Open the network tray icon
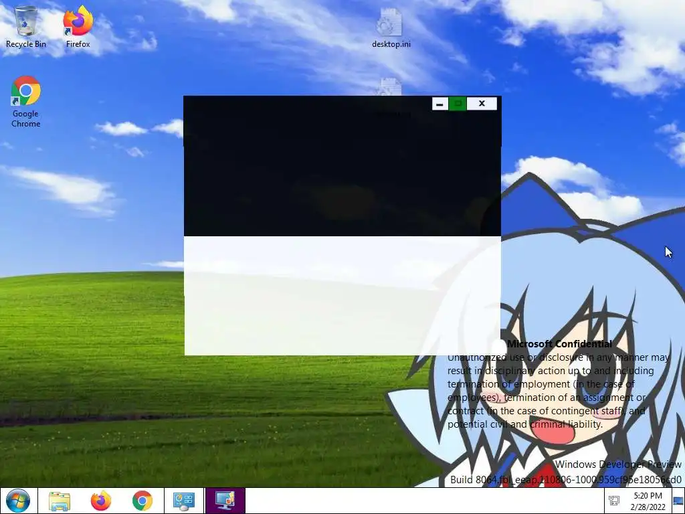This screenshot has height=514, width=685. pyautogui.click(x=614, y=501)
